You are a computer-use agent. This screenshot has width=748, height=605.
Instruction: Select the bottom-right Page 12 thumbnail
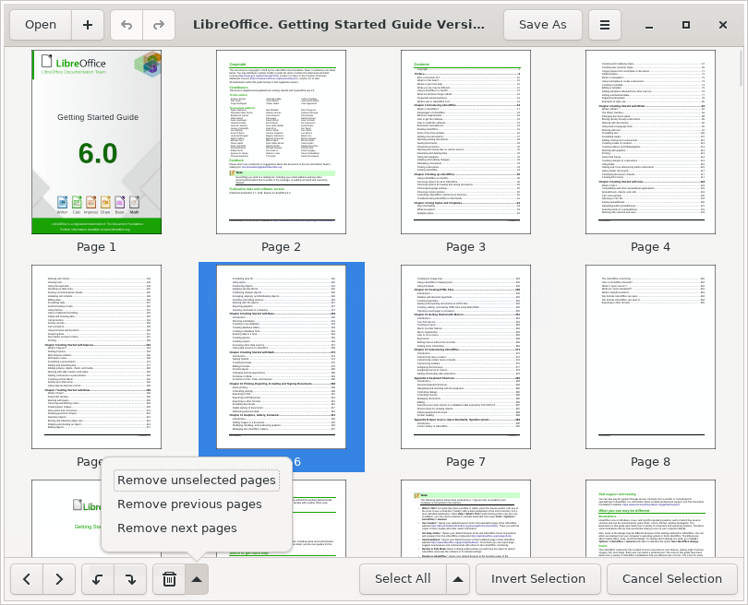pyautogui.click(x=650, y=518)
